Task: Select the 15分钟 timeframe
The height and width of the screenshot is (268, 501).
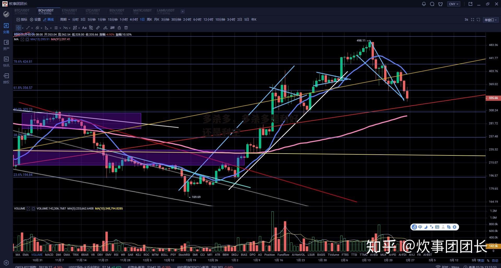Action: pyautogui.click(x=113, y=20)
